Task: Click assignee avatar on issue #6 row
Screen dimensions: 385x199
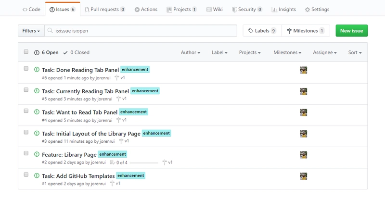Action: click(303, 70)
